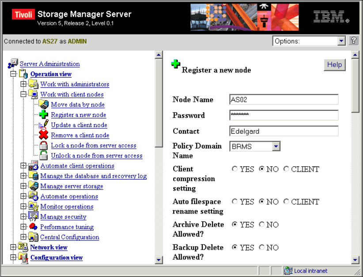Open the Move data by node link
Viewport: 363px width, 277px height.
[x=78, y=105]
